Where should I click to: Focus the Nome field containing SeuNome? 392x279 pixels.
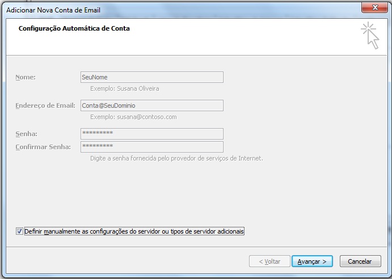pyautogui.click(x=151, y=77)
